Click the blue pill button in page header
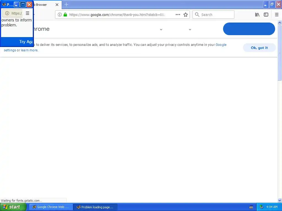Screen dimensions: 282x211 click(x=249, y=29)
